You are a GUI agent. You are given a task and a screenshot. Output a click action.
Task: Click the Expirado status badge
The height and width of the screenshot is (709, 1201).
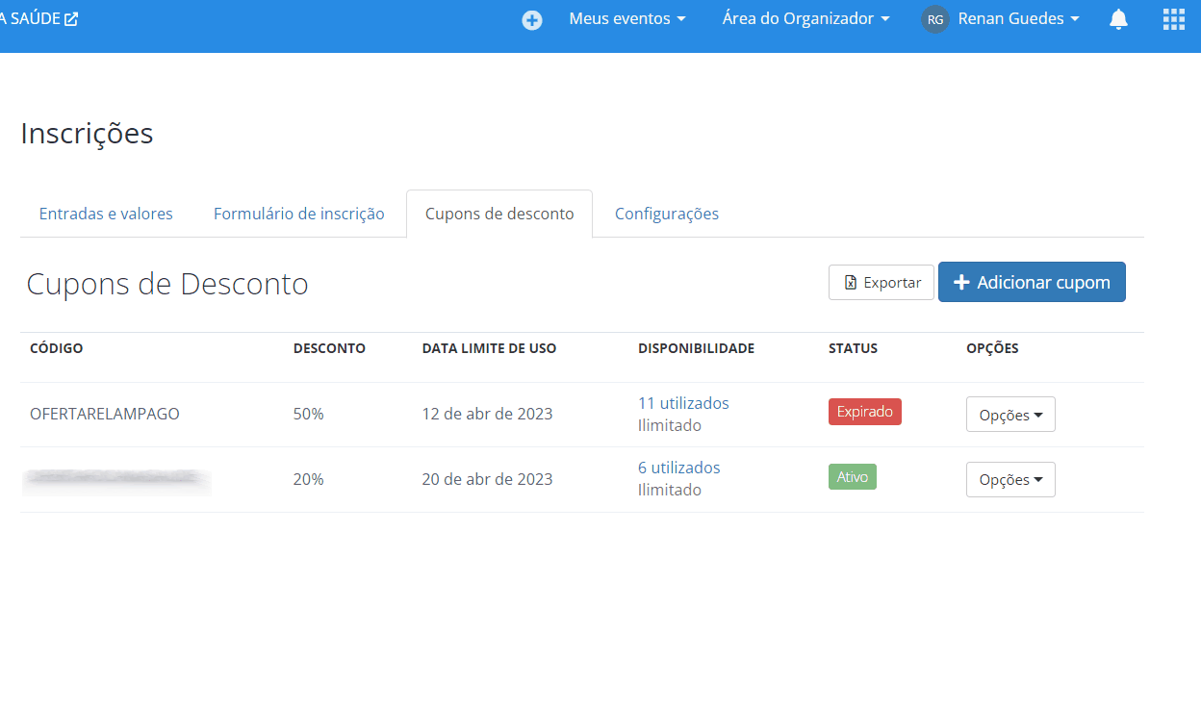(x=865, y=412)
